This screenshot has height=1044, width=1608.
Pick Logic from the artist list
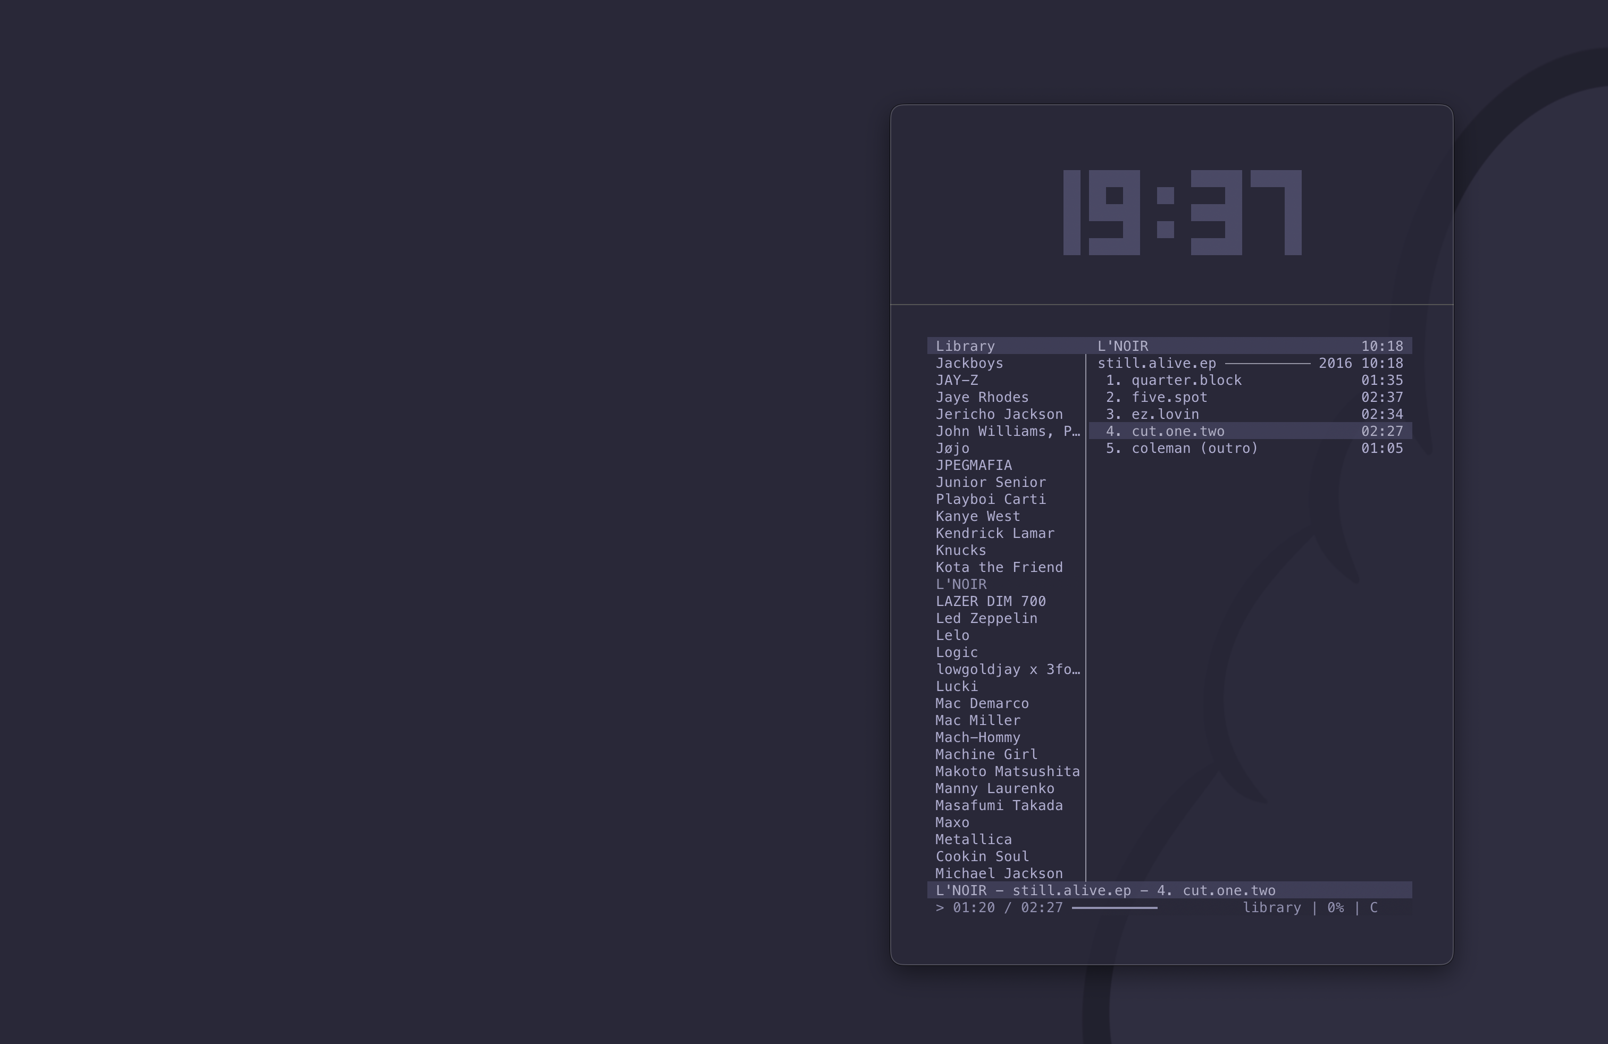pyautogui.click(x=957, y=652)
